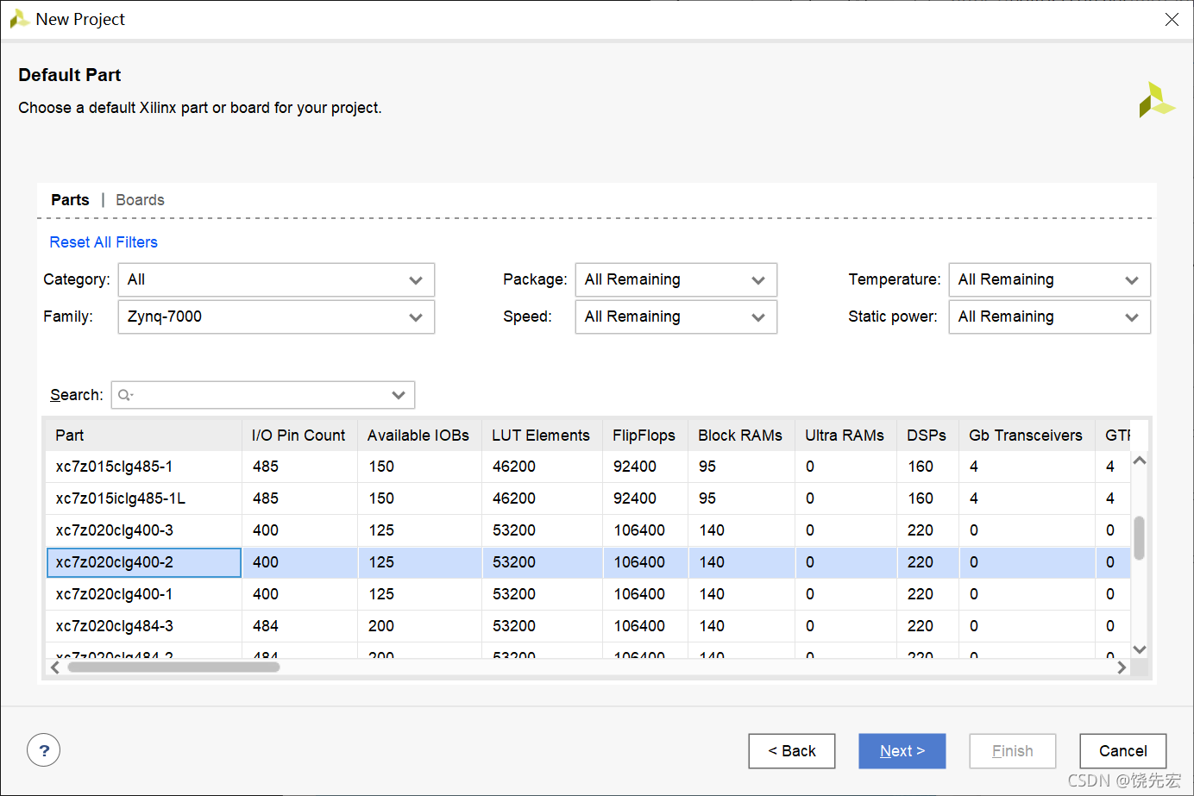Select part xc7z015iclg485-1L
Image resolution: width=1194 pixels, height=796 pixels.
144,498
